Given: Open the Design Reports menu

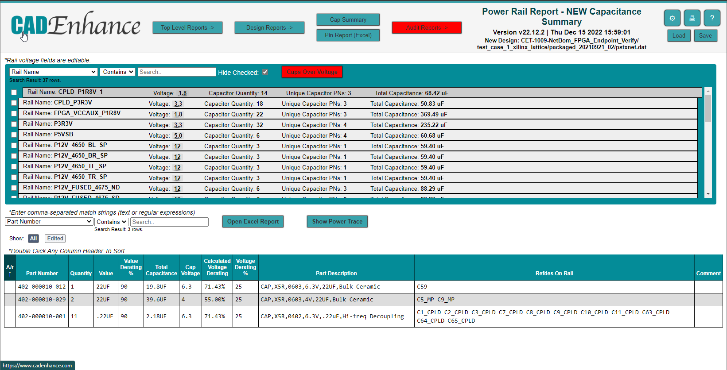Looking at the screenshot, I should point(269,27).
